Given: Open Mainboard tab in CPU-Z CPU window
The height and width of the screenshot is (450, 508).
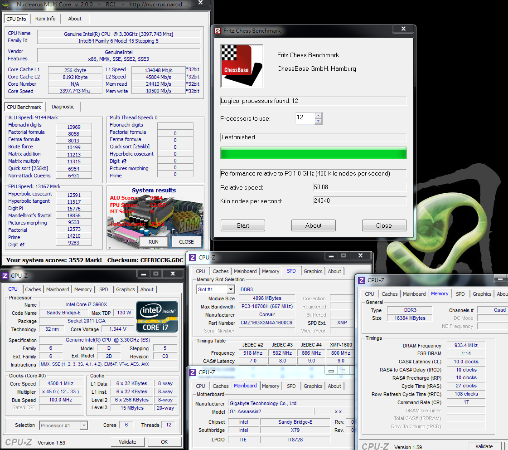Looking at the screenshot, I should (58, 289).
